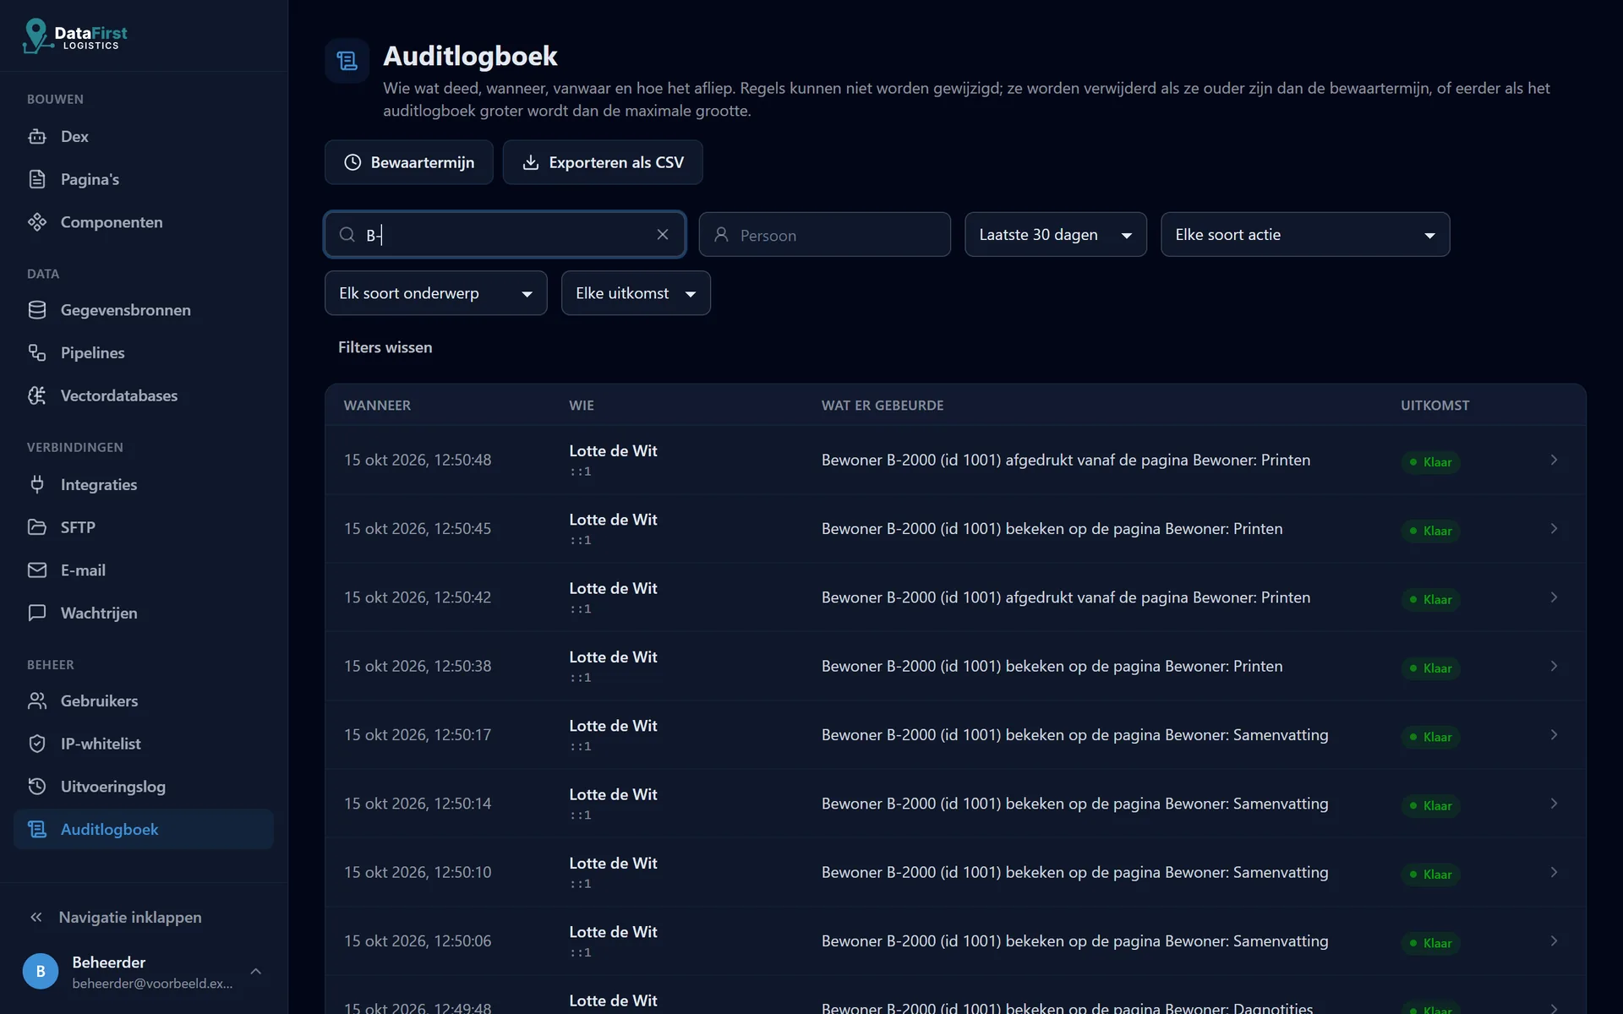Open the Elke uitkomst dropdown
Image resolution: width=1623 pixels, height=1014 pixels.
(636, 293)
